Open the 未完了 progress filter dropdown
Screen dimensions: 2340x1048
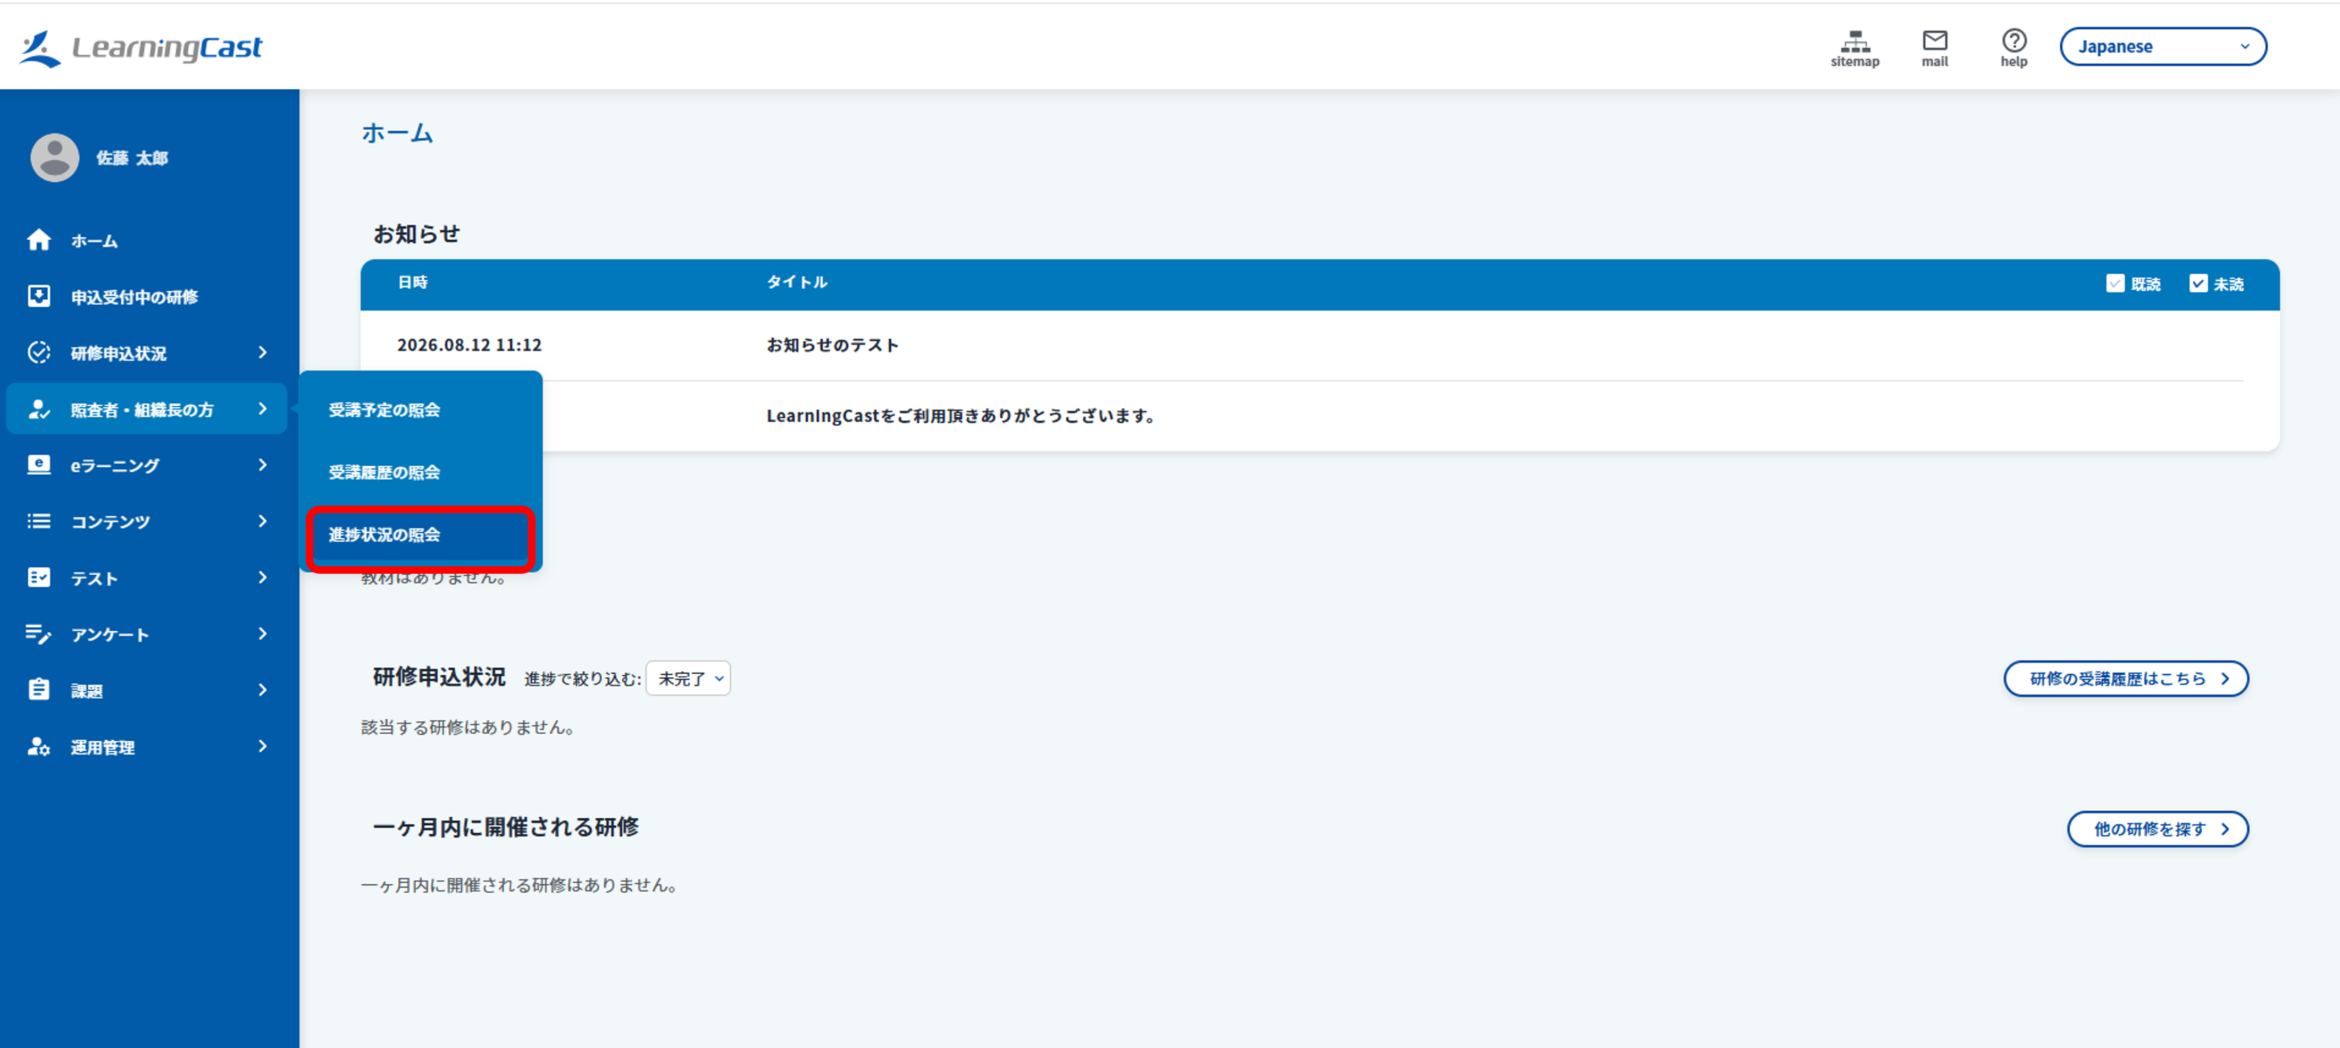(688, 678)
